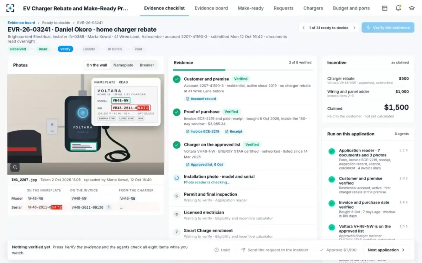The width and height of the screenshot is (422, 263).
Task: Click the invoice serial footnote badge 1
Action: click(x=109, y=207)
